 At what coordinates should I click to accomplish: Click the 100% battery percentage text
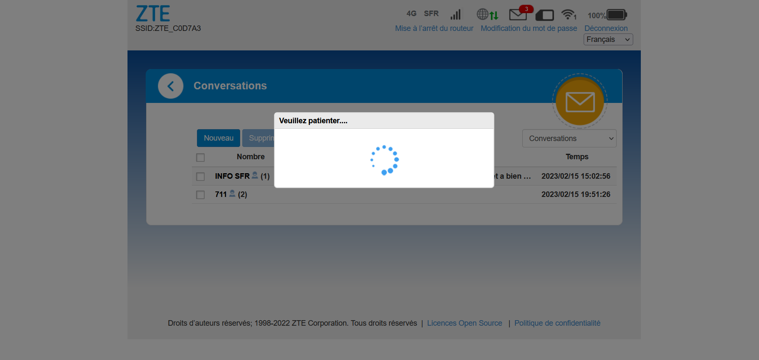coord(597,16)
